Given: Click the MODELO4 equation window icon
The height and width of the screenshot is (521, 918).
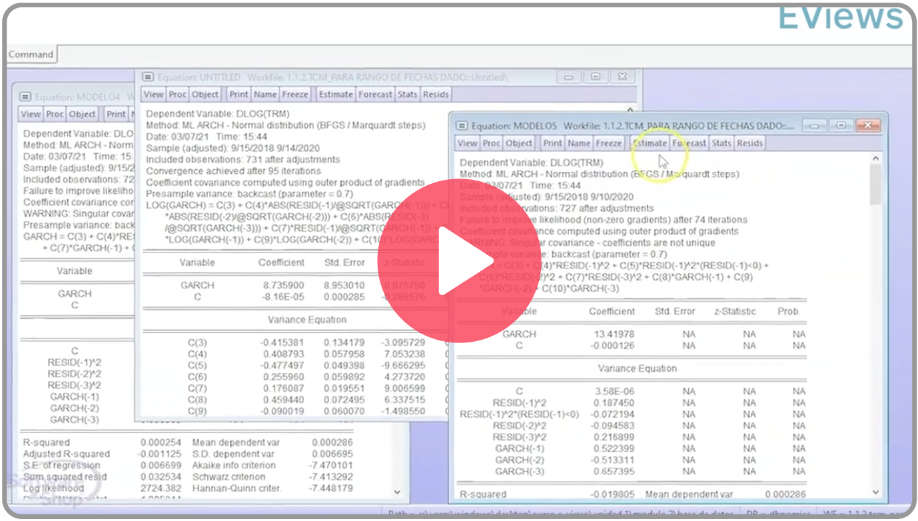Looking at the screenshot, I should point(25,97).
